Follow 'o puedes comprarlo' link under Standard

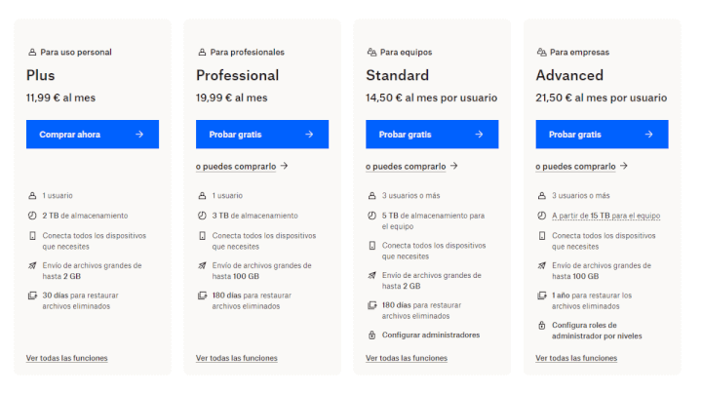[x=406, y=166]
